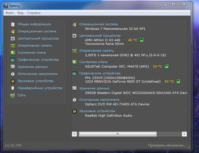Screen dimensions: 199x153
Task: Open Оперативная память heading in summary panel
Action: pyautogui.click(x=96, y=51)
